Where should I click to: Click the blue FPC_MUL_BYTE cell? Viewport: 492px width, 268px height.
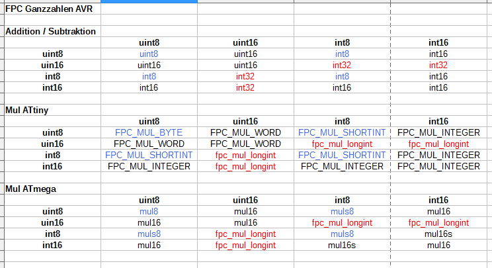pyautogui.click(x=149, y=132)
